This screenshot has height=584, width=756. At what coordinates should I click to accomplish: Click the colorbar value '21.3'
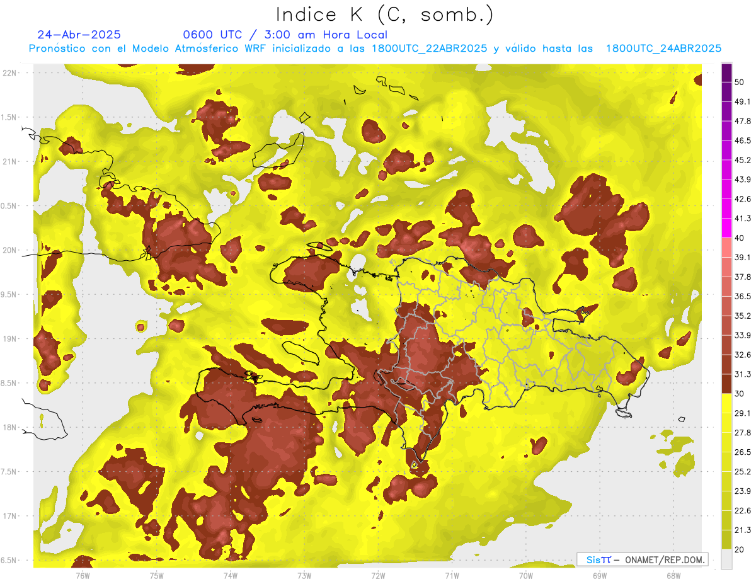point(742,530)
